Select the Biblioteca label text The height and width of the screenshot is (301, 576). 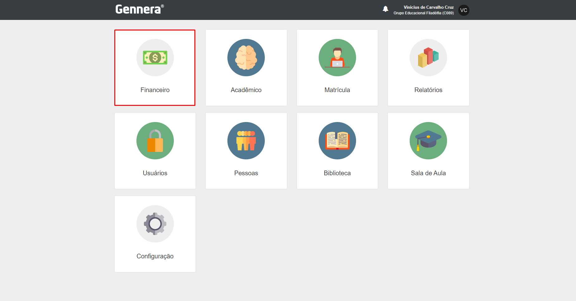tap(337, 173)
